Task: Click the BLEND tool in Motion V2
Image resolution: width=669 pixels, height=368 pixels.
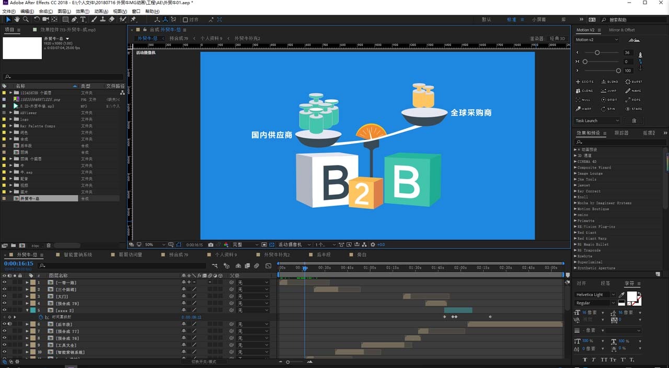Action: click(609, 82)
